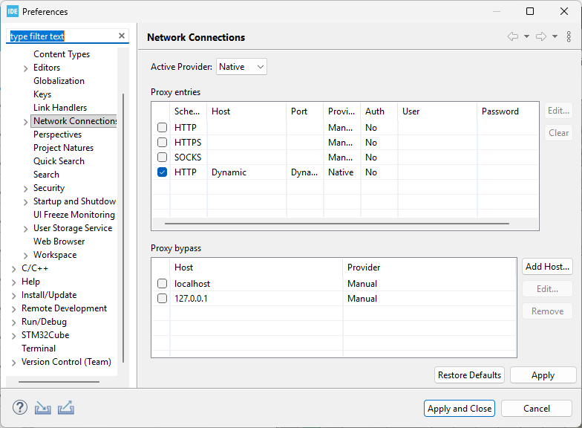
Task: Open Quick Search preferences
Action: click(59, 161)
